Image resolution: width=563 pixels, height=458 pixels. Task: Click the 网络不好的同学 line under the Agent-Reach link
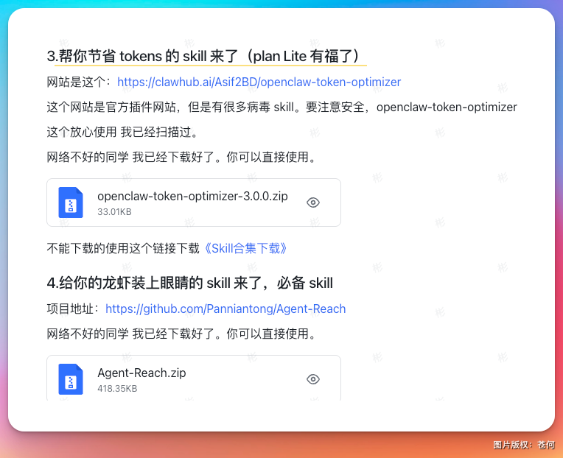click(182, 334)
